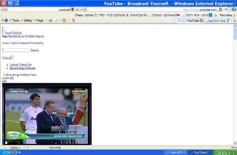Click the Record from Webcam link

point(22,68)
